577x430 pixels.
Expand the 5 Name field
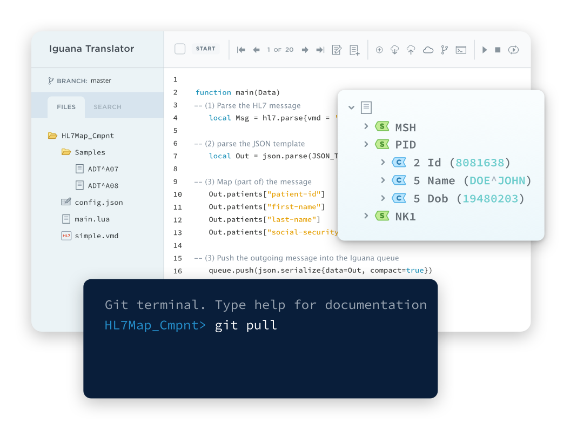[x=383, y=180]
